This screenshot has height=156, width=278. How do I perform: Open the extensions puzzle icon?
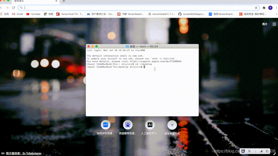click(x=264, y=8)
